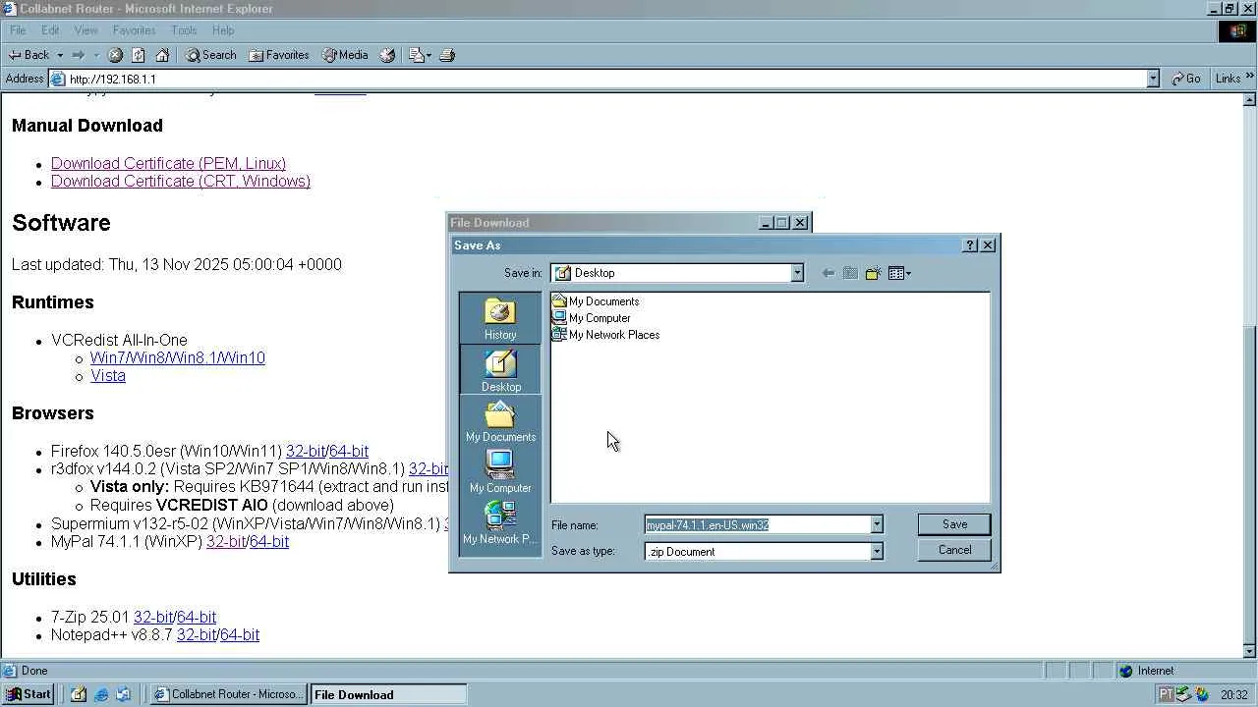Click the address bar URL field
This screenshot has width=1258, height=707.
[598, 79]
